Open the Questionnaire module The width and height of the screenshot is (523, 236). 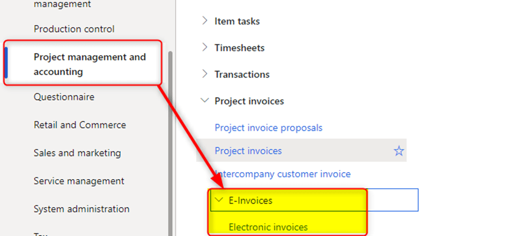click(64, 97)
